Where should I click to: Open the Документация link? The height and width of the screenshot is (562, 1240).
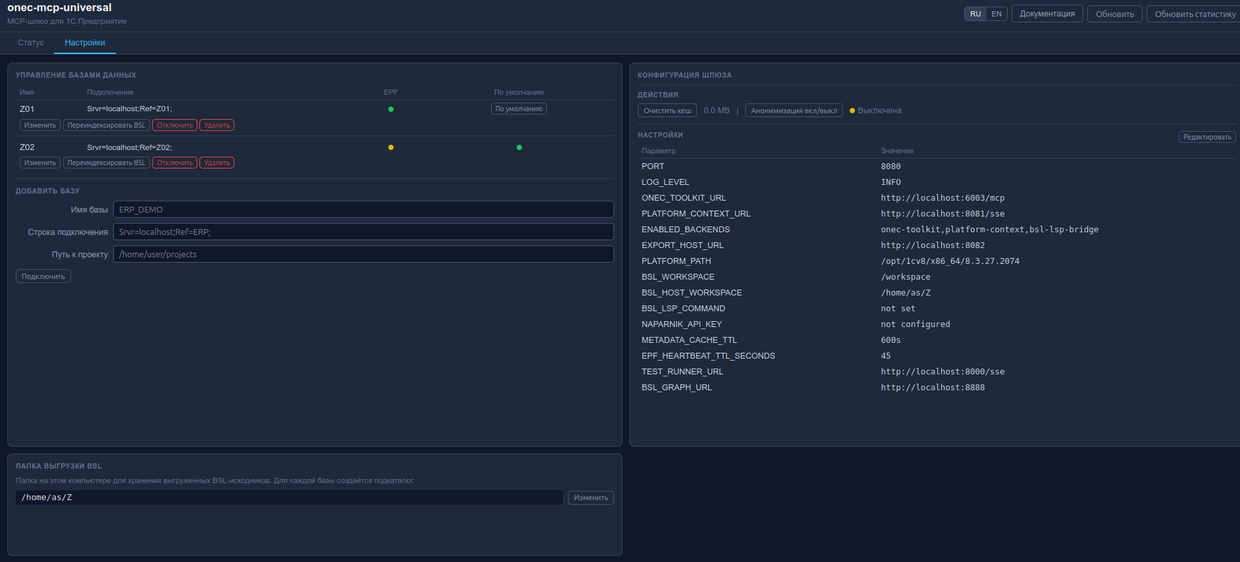(x=1047, y=14)
